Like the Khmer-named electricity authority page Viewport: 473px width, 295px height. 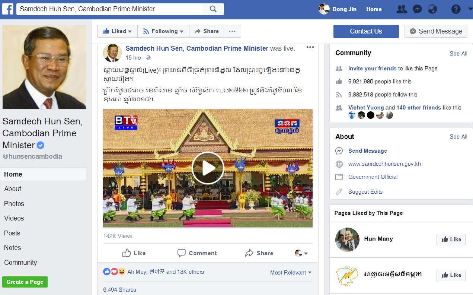click(x=451, y=275)
